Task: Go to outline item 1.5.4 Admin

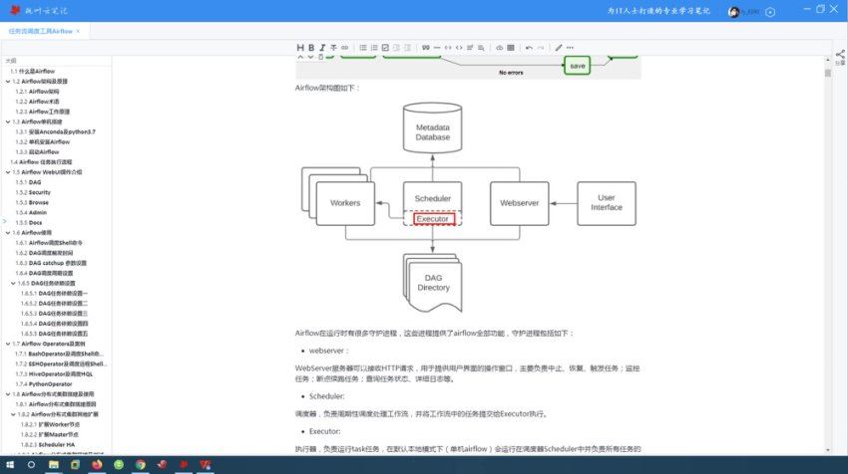Action: (31, 213)
